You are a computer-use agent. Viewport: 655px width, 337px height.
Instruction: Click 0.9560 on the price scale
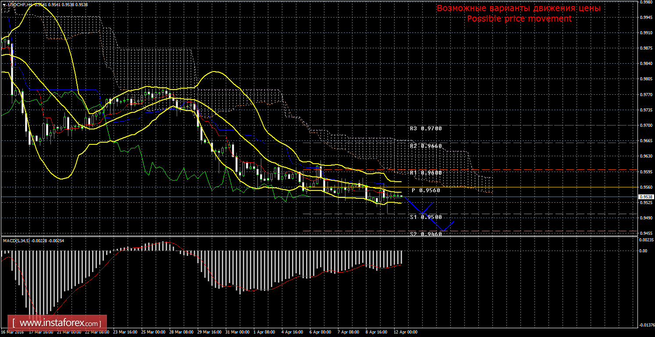(x=646, y=187)
